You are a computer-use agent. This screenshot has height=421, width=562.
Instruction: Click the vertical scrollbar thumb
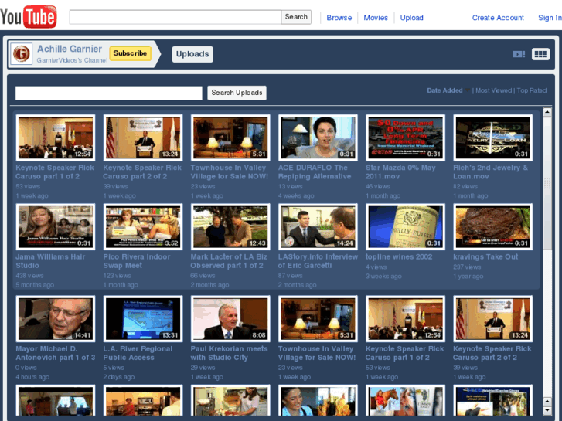coord(547,183)
